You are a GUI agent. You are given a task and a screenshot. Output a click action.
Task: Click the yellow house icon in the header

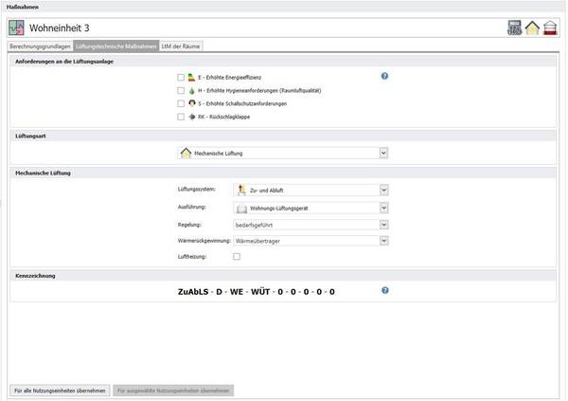(x=533, y=28)
